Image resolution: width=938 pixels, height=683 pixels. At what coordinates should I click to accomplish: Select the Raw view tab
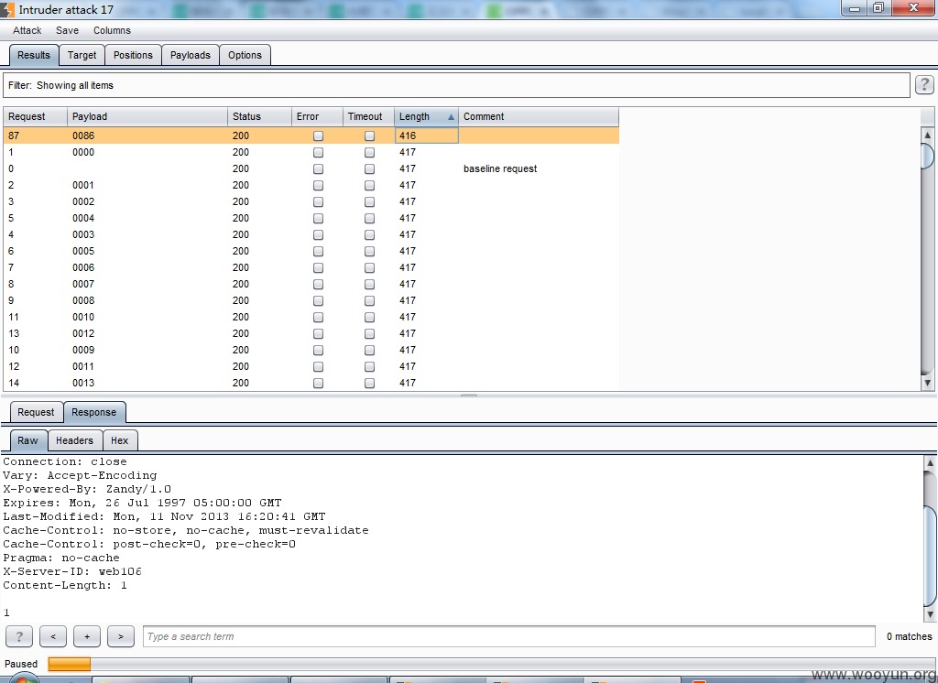click(x=27, y=440)
